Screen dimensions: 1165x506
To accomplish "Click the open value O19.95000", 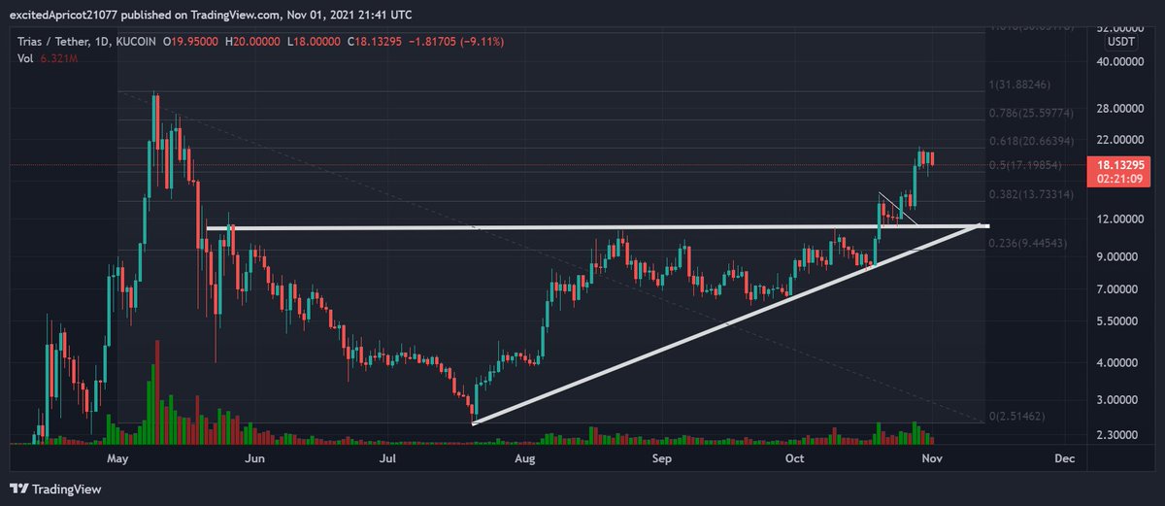I will click(x=189, y=43).
